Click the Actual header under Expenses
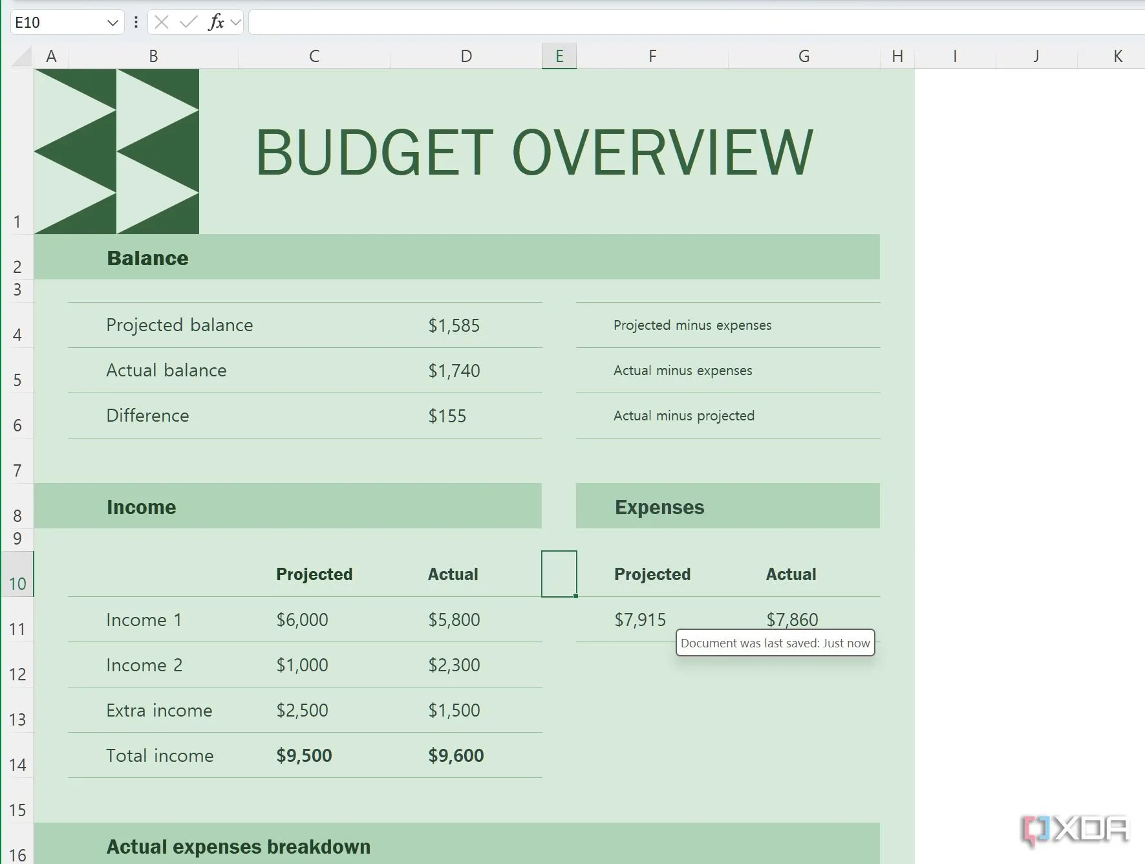 791,574
